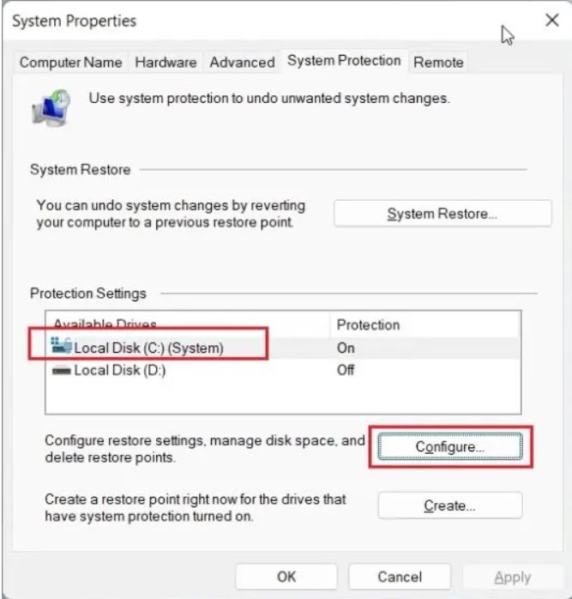Select the Local Disk (D:) row label
The image size is (572, 599).
click(x=119, y=371)
